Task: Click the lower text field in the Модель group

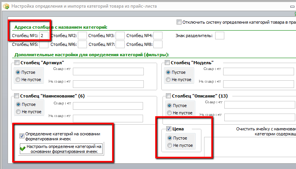Action: (x=259, y=84)
